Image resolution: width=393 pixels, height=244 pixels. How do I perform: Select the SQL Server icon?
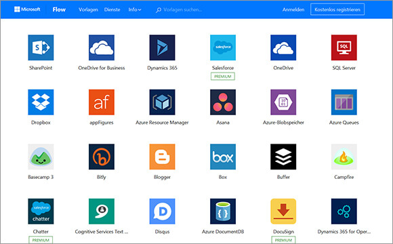tap(344, 47)
